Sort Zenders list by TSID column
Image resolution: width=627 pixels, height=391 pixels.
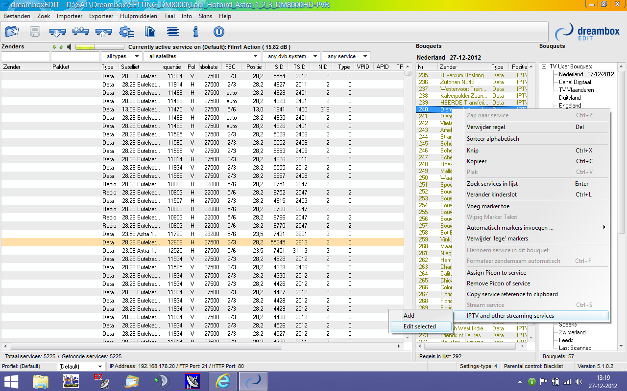point(299,67)
